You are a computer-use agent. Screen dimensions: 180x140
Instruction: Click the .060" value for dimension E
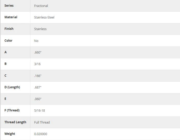click(x=38, y=99)
